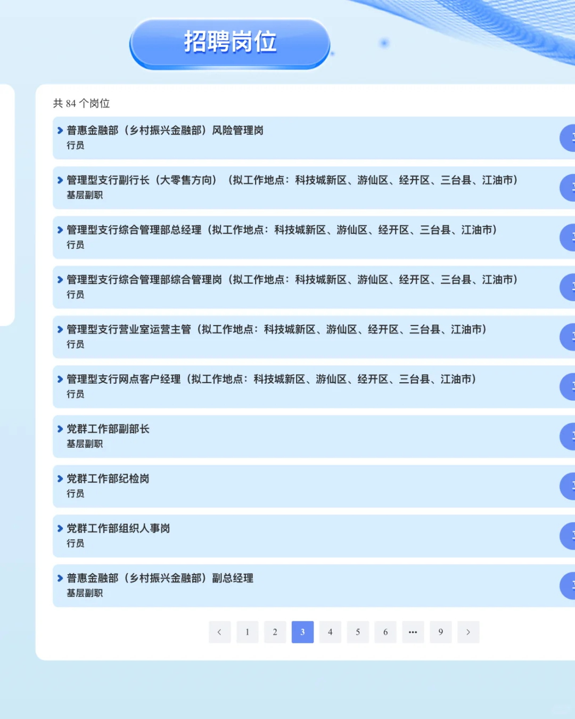This screenshot has height=719, width=575.
Task: Open 党群工作部纪检岗 title
Action: pyautogui.click(x=108, y=479)
